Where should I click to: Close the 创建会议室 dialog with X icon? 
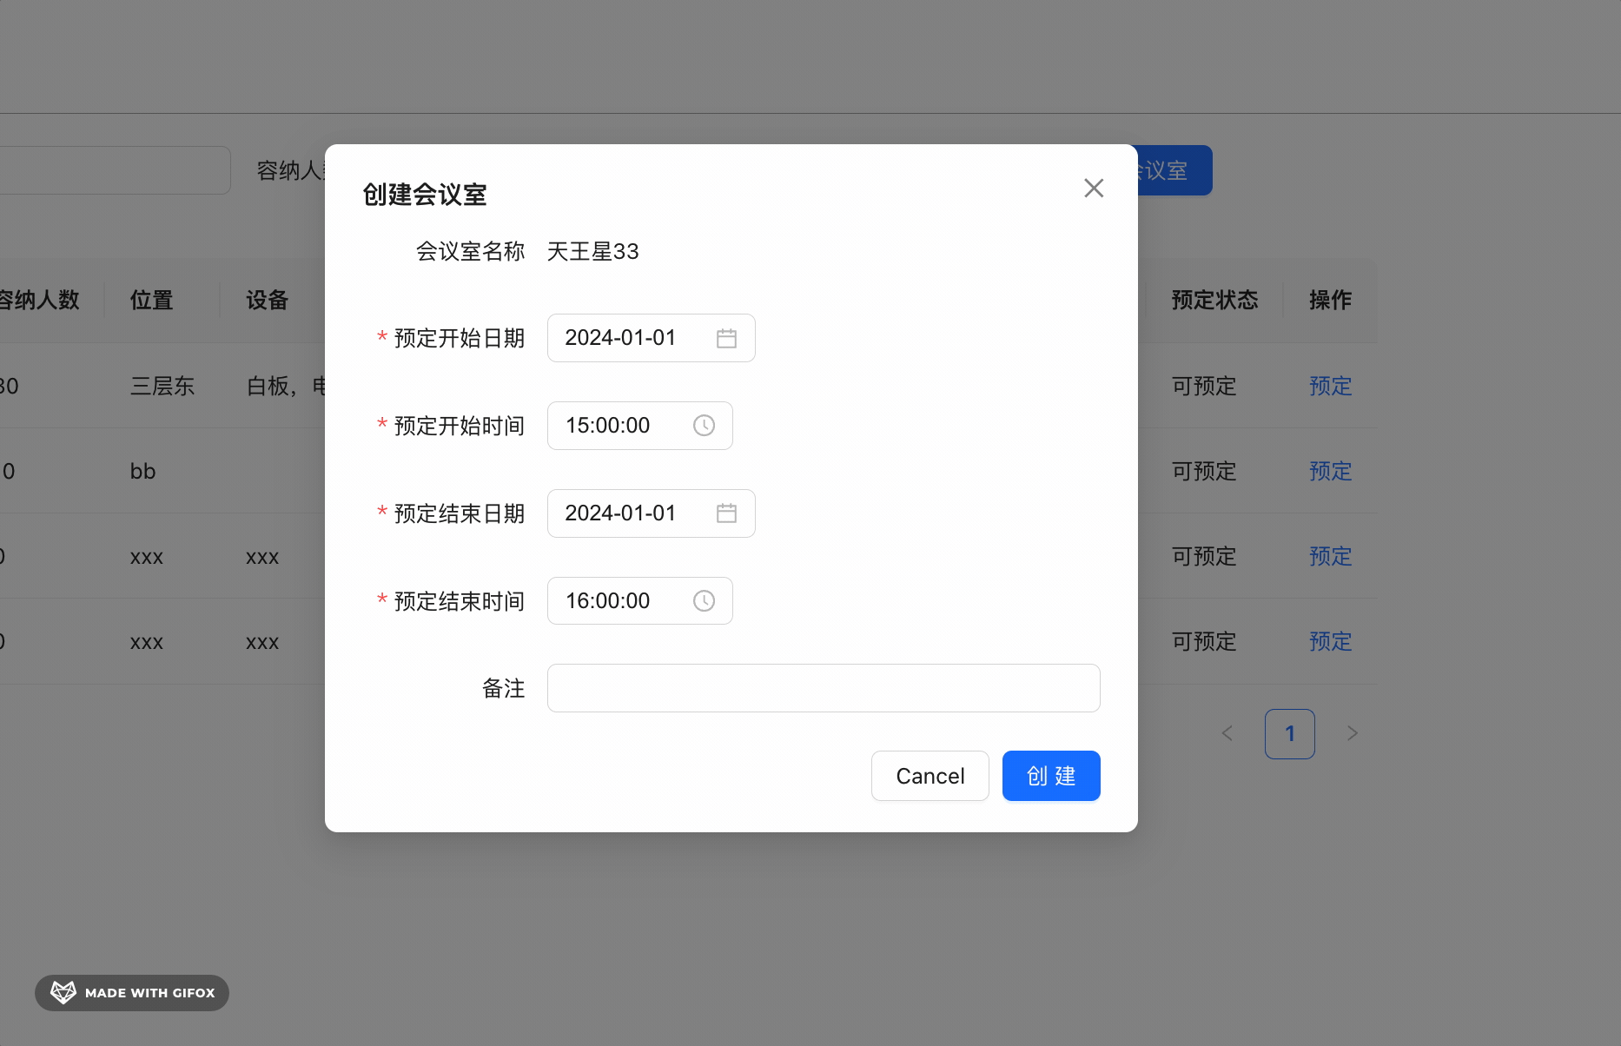tap(1094, 189)
